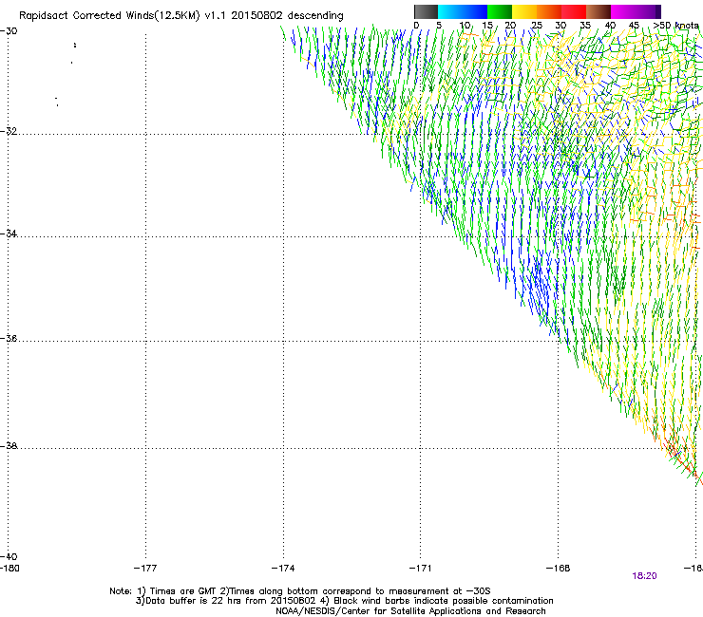Viewport: 703px width, 617px height.
Task: Click the green 15-20 knots color segment
Action: click(x=500, y=11)
